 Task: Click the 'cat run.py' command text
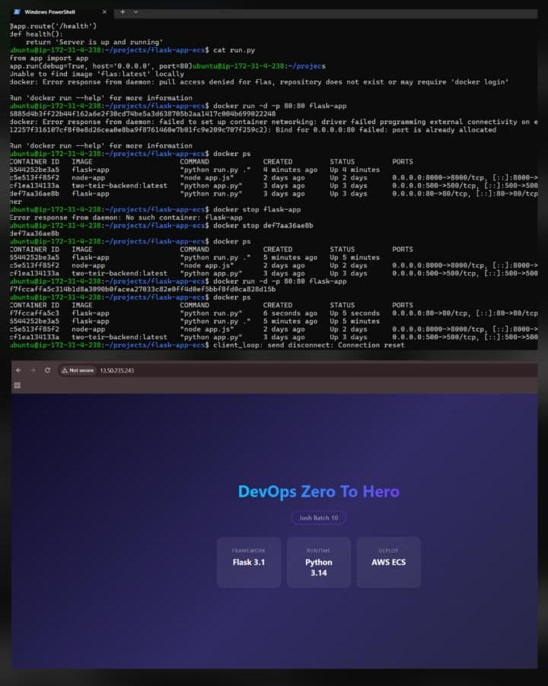pyautogui.click(x=234, y=50)
